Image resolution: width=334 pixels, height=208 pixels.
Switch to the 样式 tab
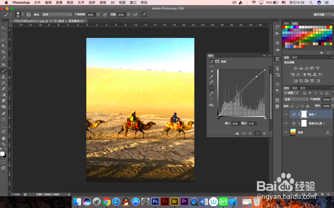[x=295, y=58]
